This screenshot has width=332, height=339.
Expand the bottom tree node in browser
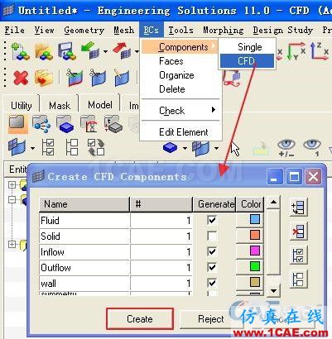pyautogui.click(x=12, y=244)
